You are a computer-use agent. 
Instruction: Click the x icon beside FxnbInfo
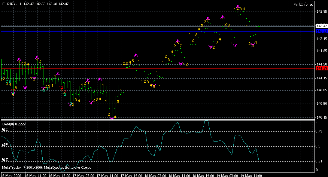click(312, 4)
